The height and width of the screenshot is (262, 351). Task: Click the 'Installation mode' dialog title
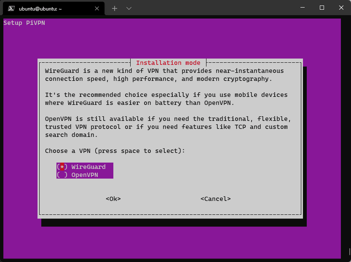tap(168, 63)
